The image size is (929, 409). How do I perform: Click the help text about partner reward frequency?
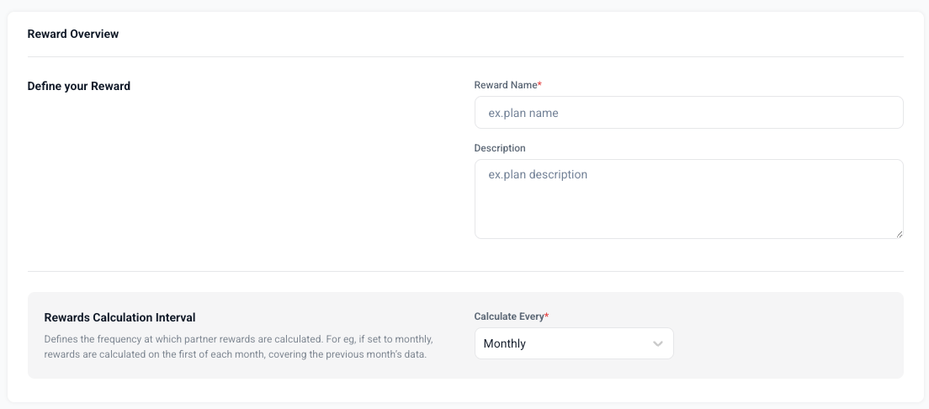coord(239,348)
